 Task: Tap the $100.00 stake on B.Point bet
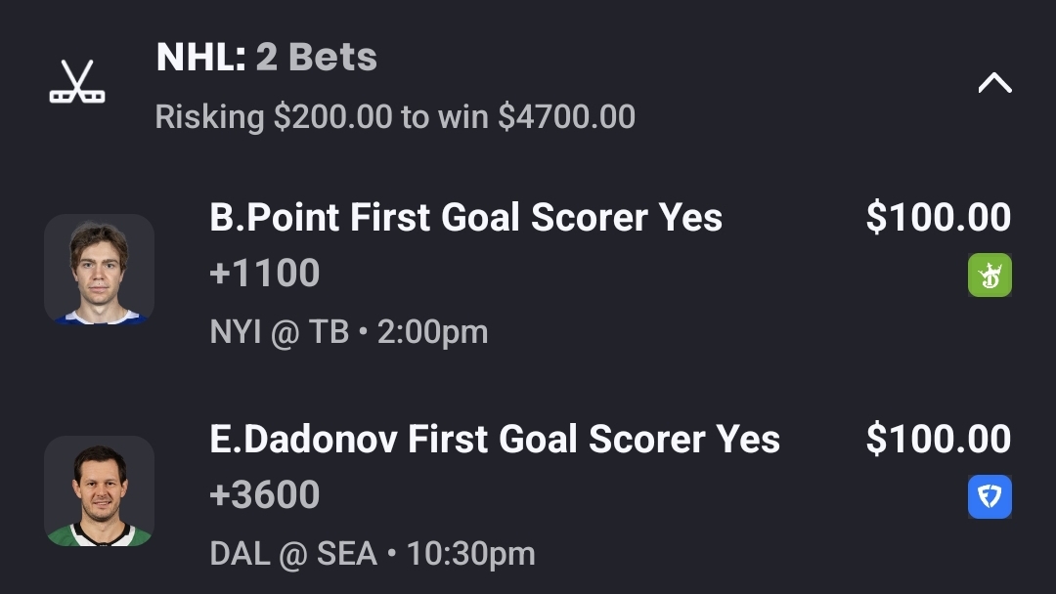click(938, 218)
